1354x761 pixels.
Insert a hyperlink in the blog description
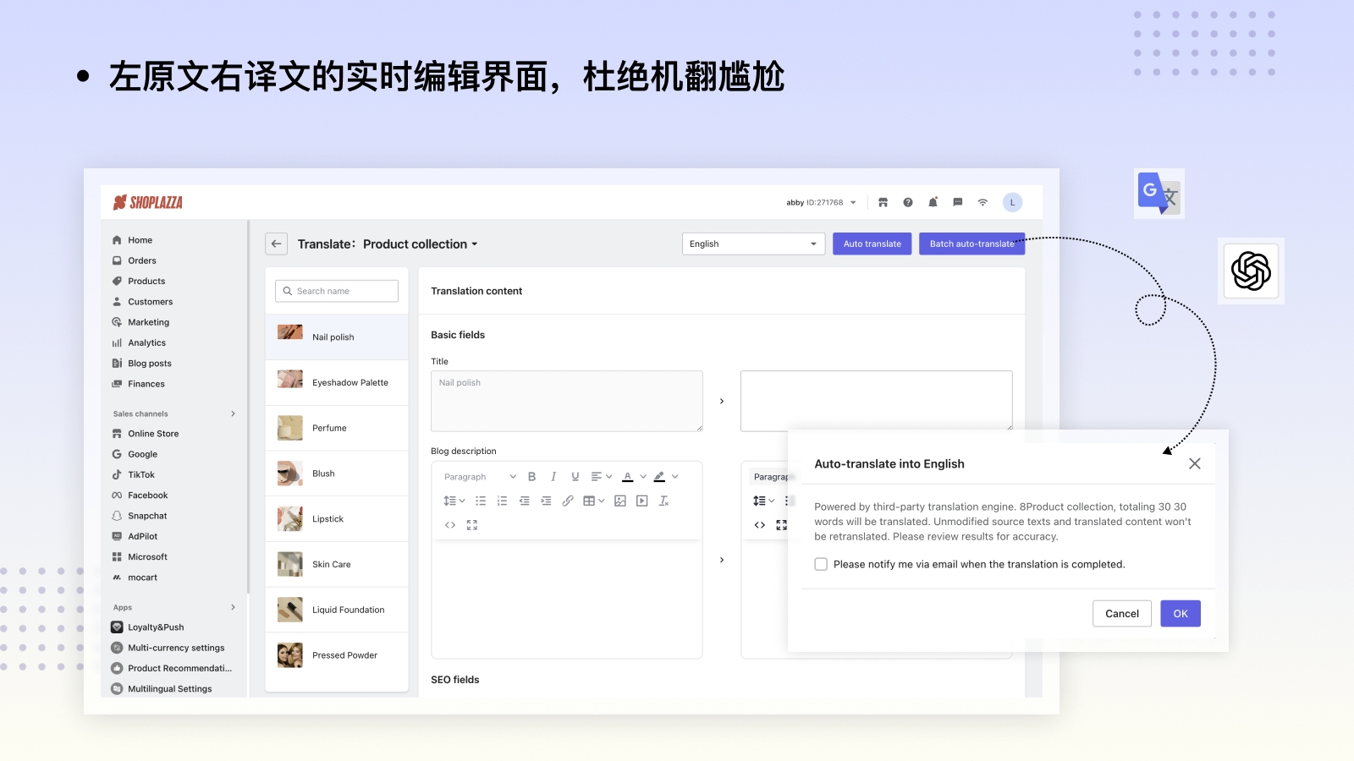tap(567, 501)
